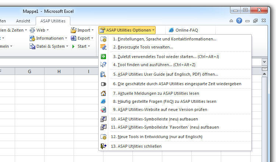
Task: Expand the formula bar with the chevron
Action: click(264, 62)
